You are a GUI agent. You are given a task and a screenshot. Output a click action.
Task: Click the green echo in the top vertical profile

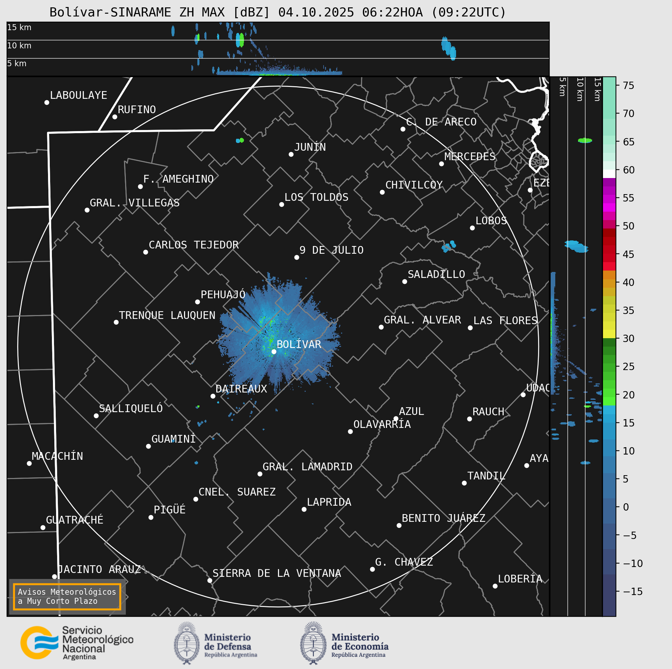(x=242, y=40)
